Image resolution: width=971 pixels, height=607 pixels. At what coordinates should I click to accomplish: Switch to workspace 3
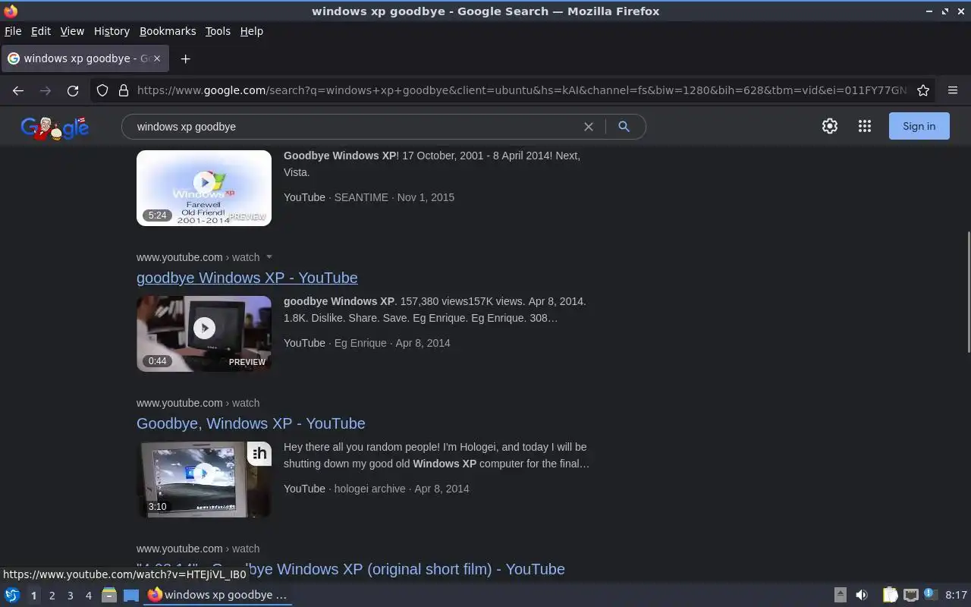coord(70,596)
